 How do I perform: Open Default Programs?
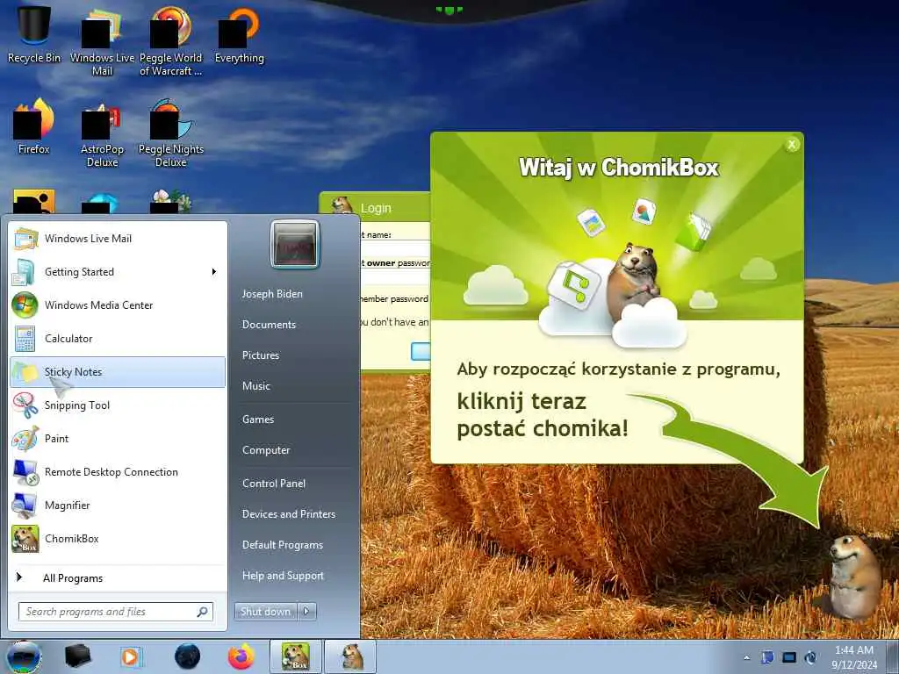282,545
